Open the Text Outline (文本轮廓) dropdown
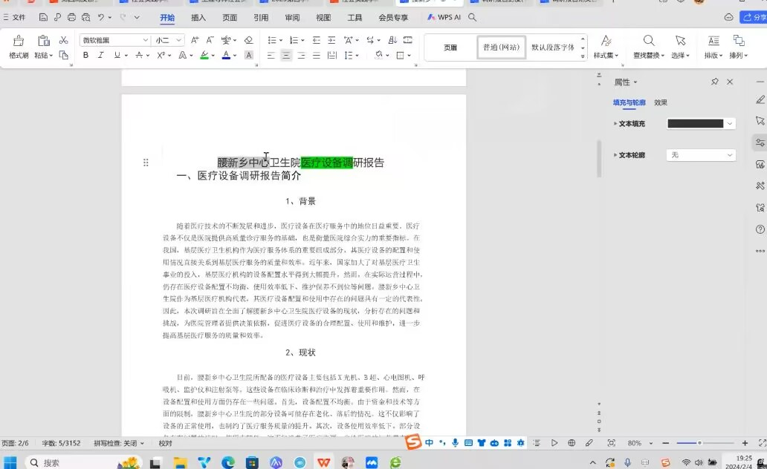This screenshot has height=469, width=767. [700, 155]
